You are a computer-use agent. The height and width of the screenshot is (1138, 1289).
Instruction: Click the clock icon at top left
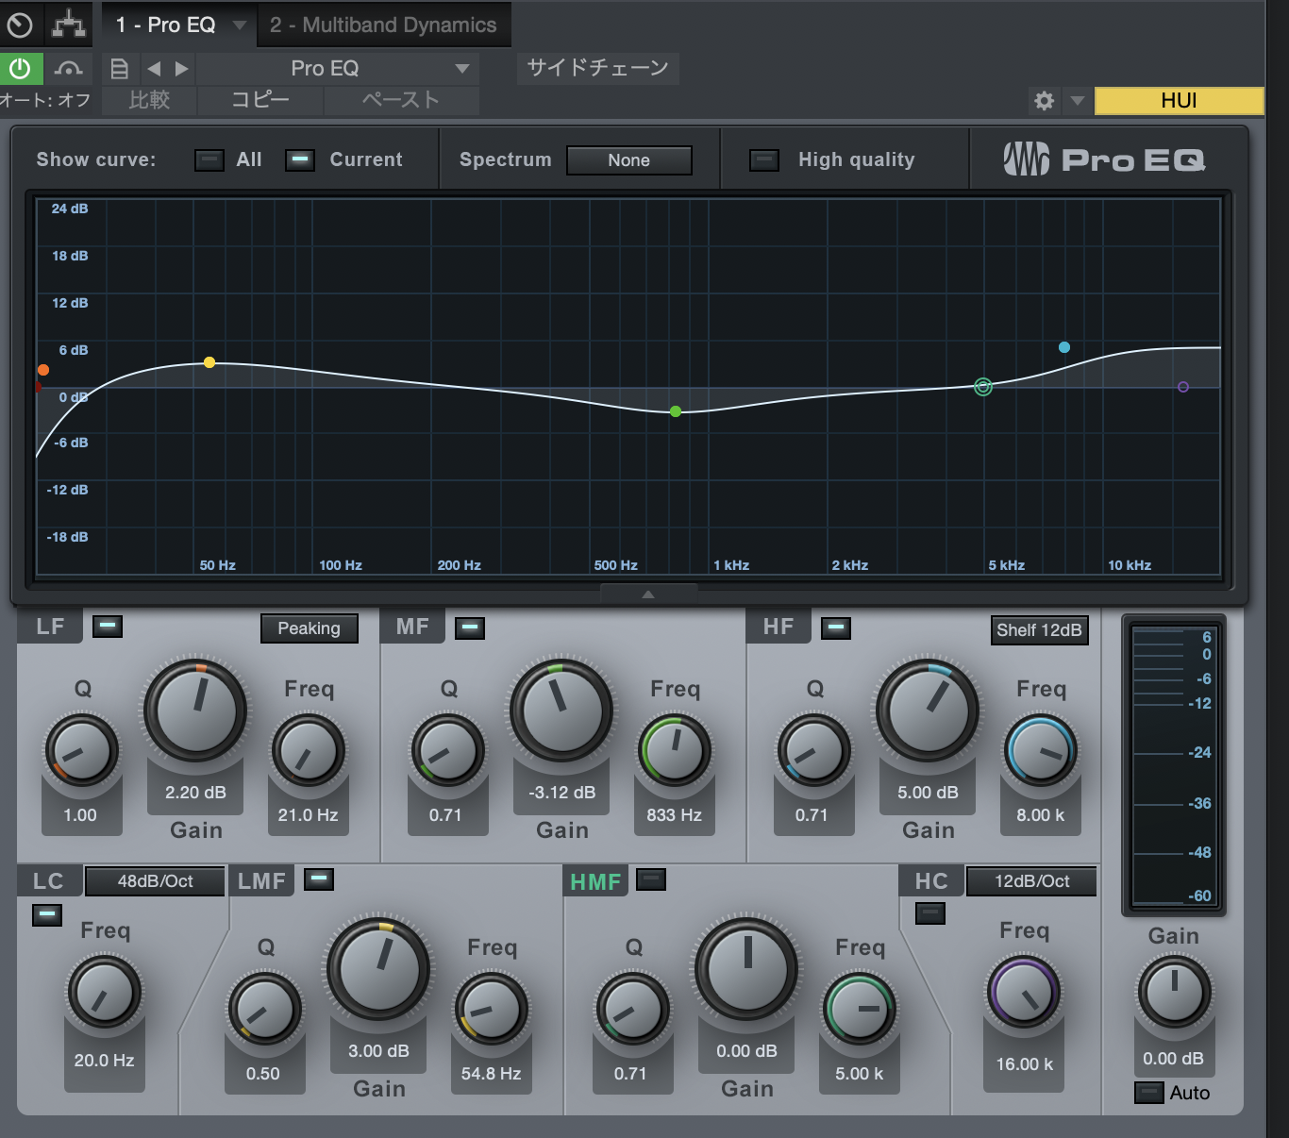pyautogui.click(x=20, y=25)
